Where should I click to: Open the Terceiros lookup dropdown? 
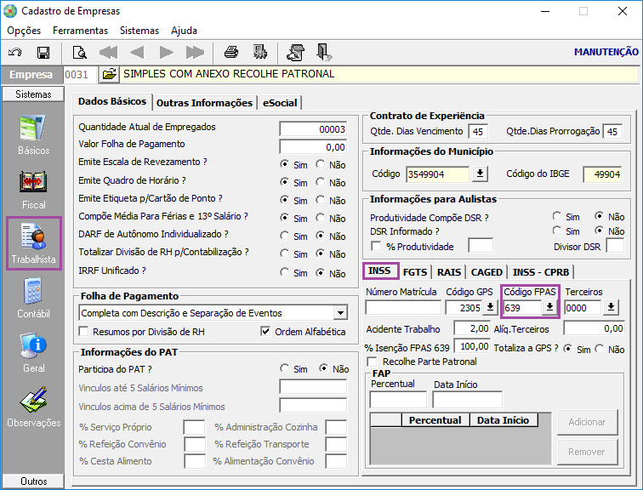coord(611,307)
